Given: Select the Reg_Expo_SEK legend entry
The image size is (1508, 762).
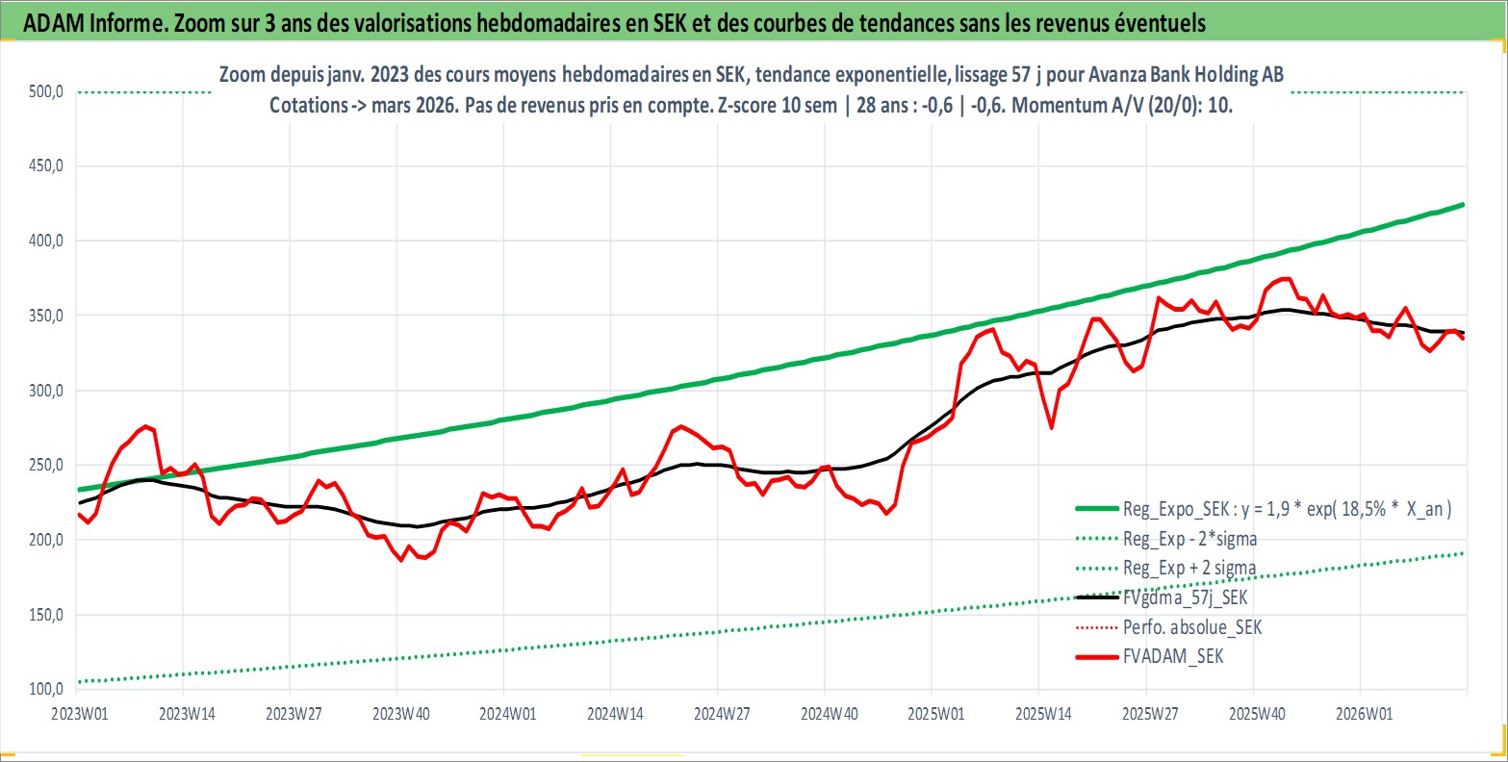Looking at the screenshot, I should point(1263,510).
